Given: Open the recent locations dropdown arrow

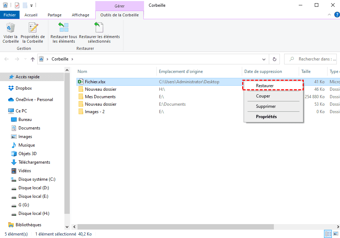Looking at the screenshot, I should [25, 59].
